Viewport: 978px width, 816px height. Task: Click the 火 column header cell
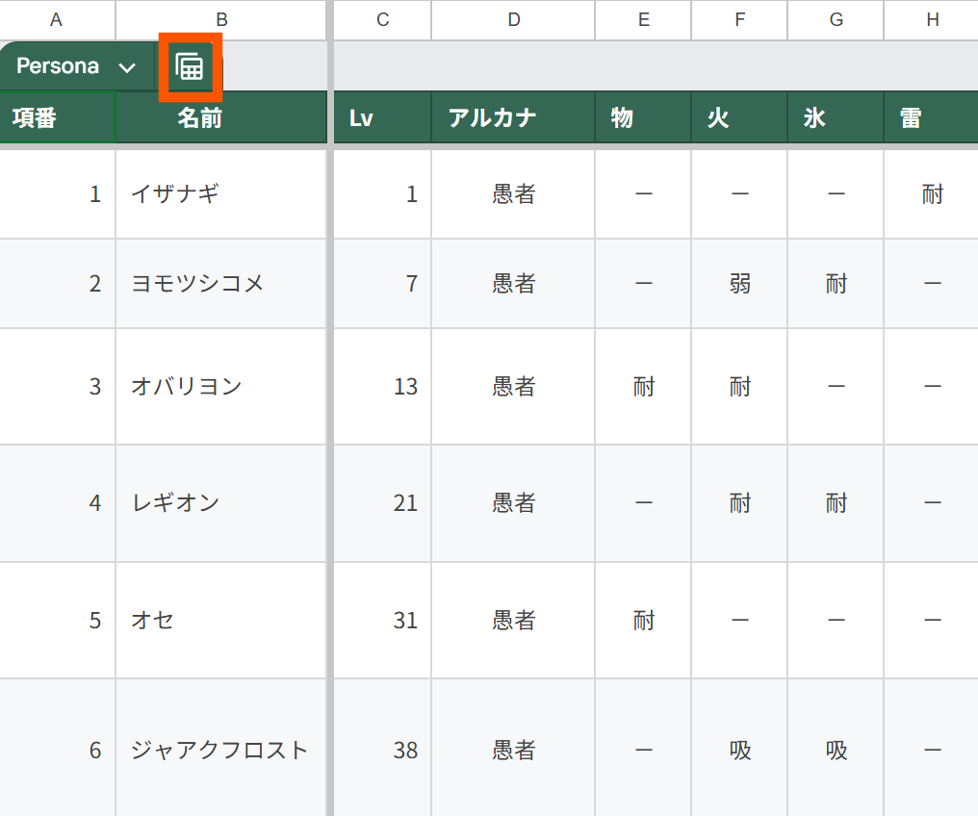tap(739, 117)
